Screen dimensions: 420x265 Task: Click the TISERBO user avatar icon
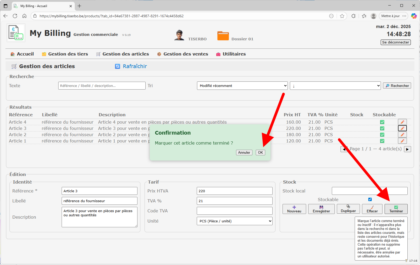point(179,35)
